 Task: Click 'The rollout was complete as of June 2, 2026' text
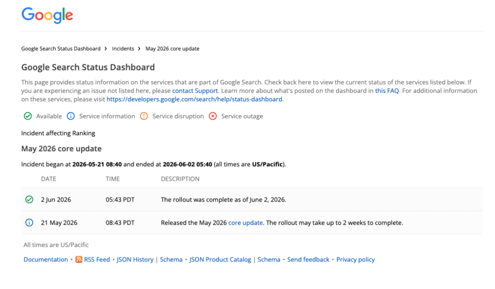[x=223, y=200]
